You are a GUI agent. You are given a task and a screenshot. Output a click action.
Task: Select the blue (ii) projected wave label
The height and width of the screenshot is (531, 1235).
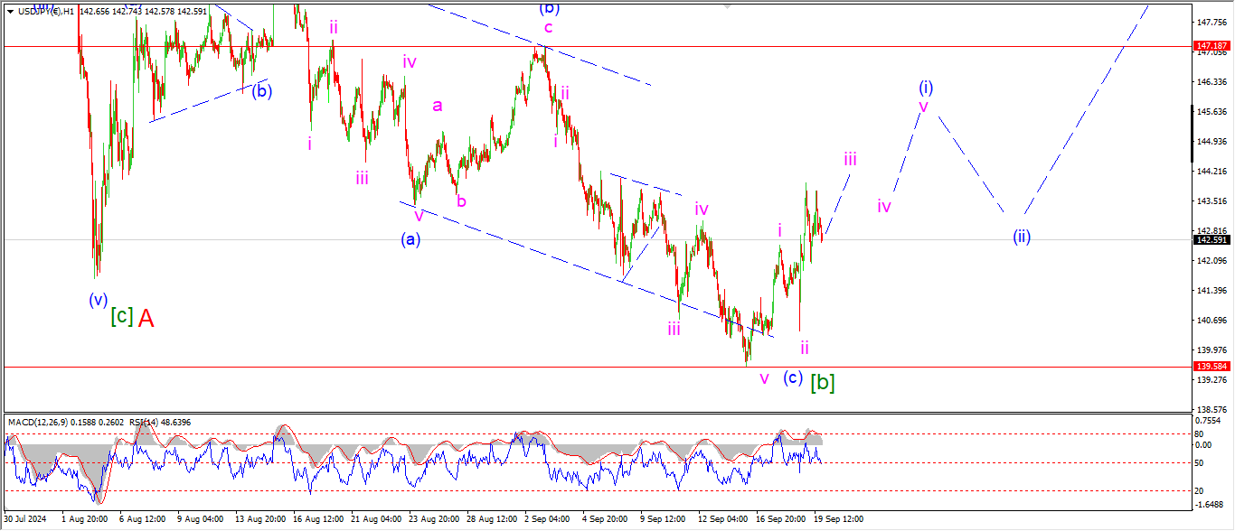1022,238
